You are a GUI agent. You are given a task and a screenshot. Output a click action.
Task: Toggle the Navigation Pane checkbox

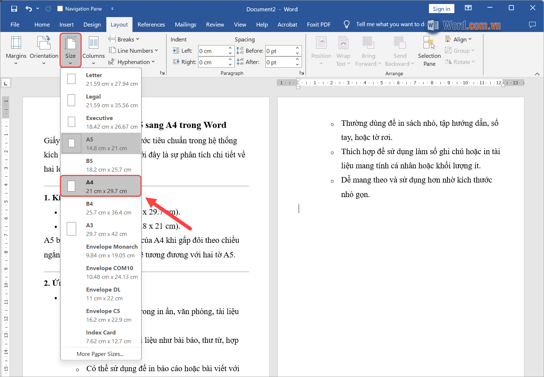click(x=60, y=9)
